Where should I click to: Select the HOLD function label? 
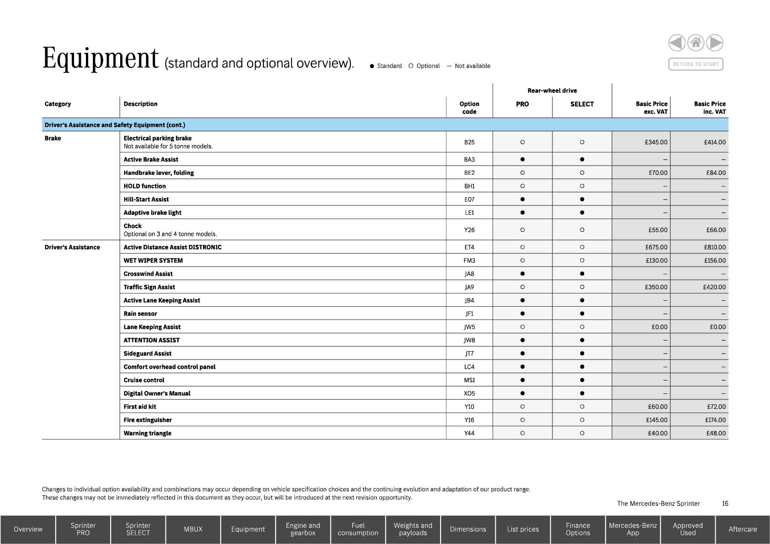[144, 186]
